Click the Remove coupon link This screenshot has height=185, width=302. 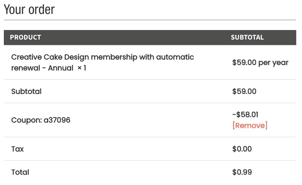tap(250, 126)
